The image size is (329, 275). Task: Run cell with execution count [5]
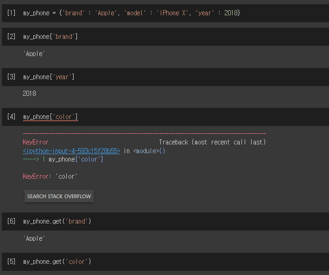pos(11,262)
